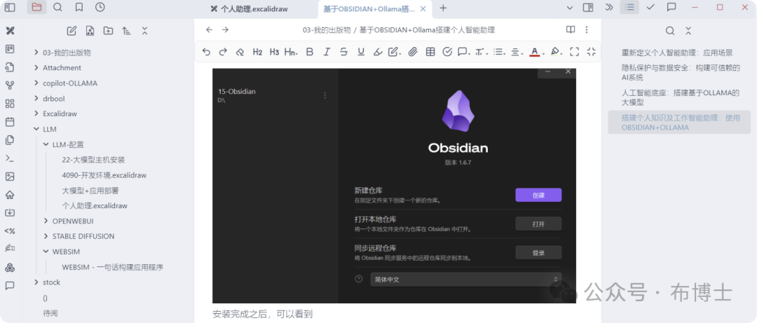Pick the red font color
This screenshot has height=323, width=757.
(x=534, y=52)
